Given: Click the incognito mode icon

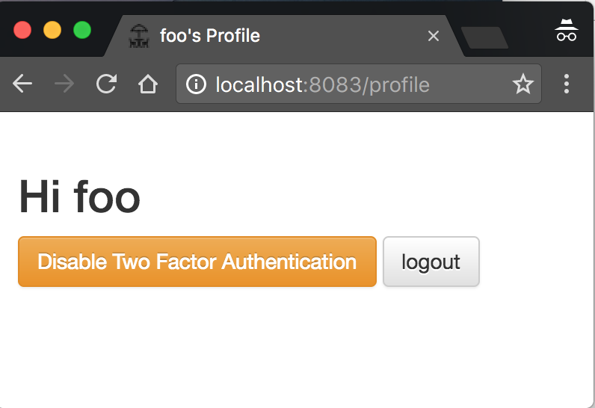Looking at the screenshot, I should click(x=567, y=31).
